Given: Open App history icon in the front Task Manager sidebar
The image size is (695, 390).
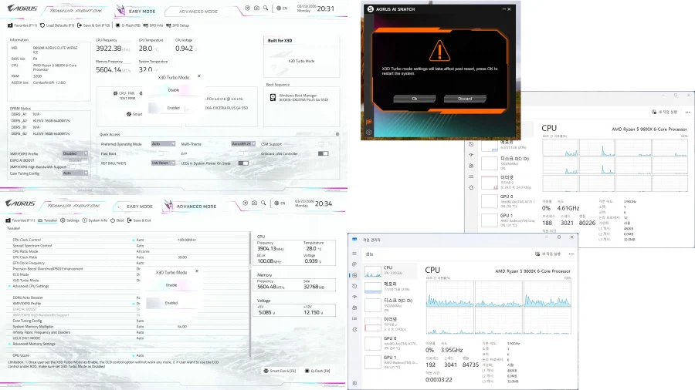Looking at the screenshot, I should [x=354, y=286].
